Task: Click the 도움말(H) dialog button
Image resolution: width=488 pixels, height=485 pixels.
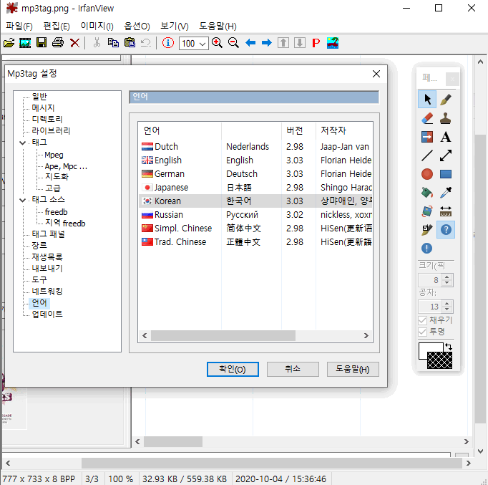Action: 353,369
